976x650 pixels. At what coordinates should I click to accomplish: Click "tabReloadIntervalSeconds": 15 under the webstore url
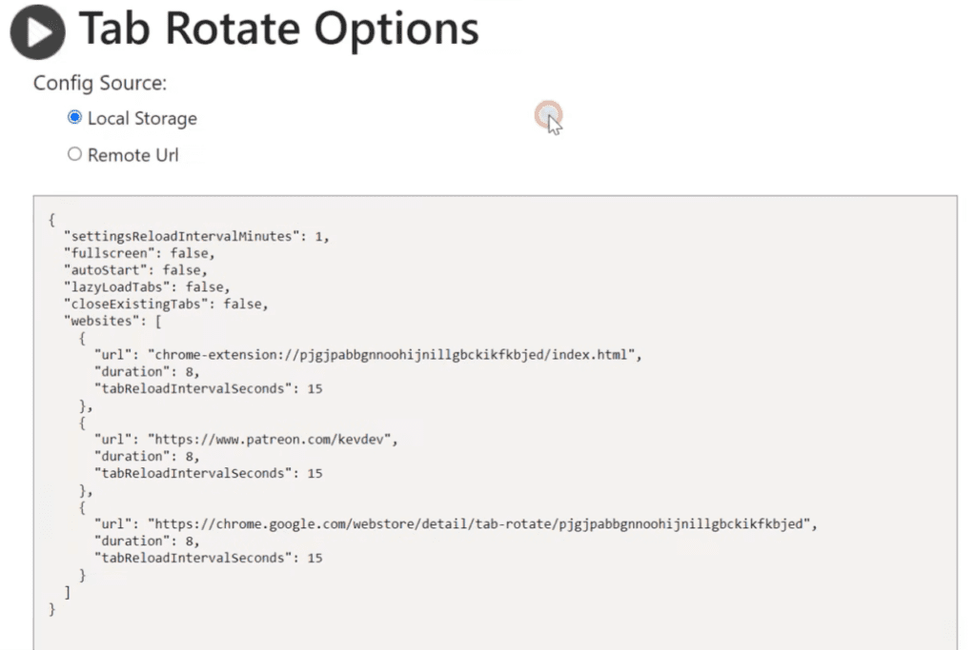[209, 558]
